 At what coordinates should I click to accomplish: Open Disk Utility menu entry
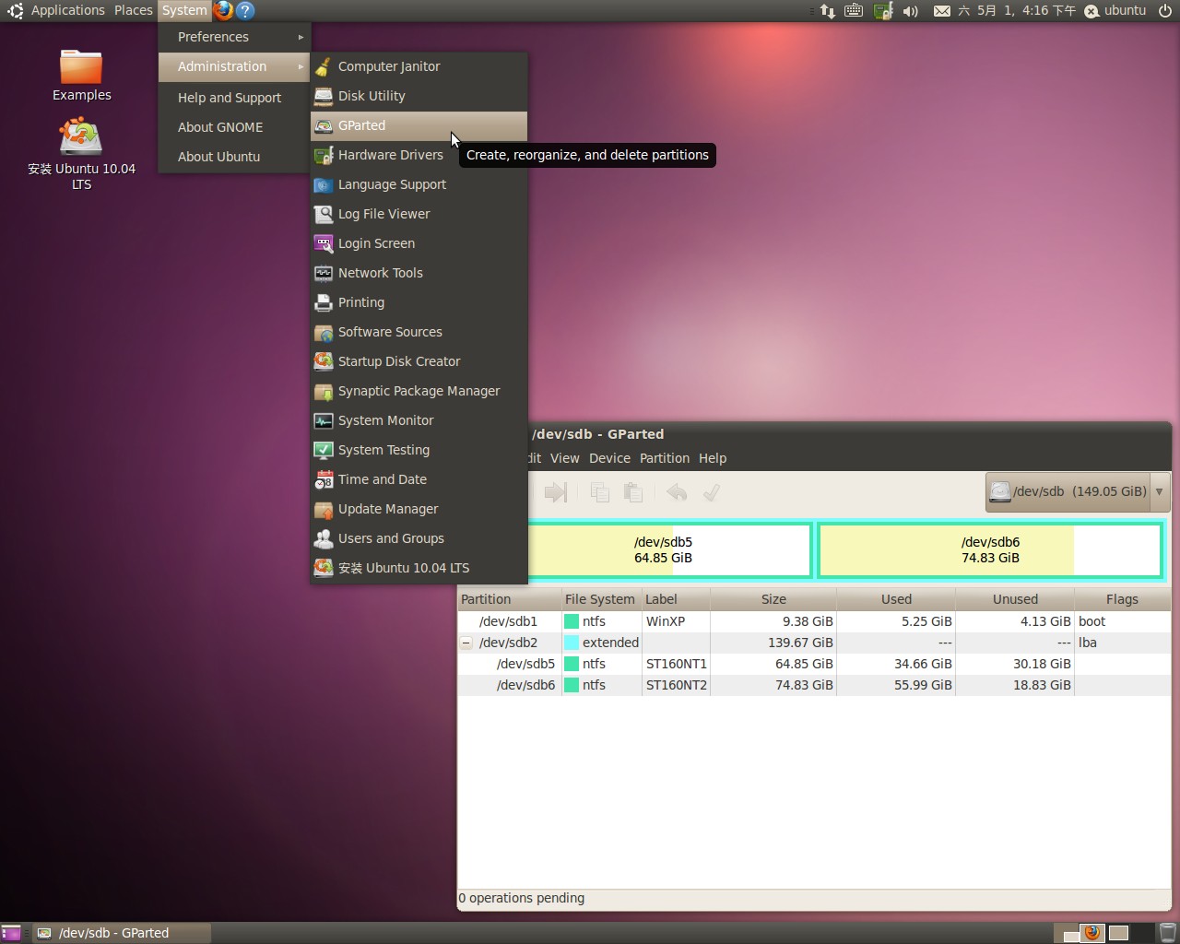(419, 96)
